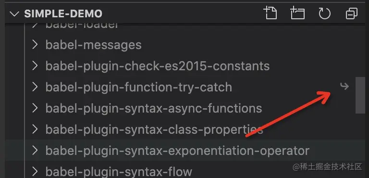Screen dimensions: 369x178
Task: Click the New Folder icon
Action: [297, 13]
